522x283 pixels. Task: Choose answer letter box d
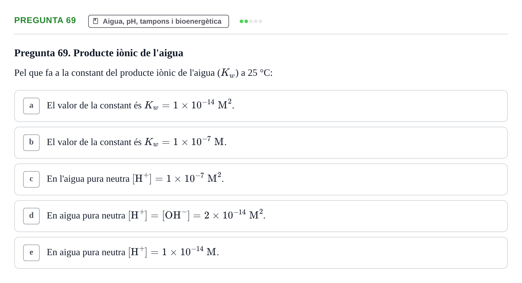click(31, 216)
